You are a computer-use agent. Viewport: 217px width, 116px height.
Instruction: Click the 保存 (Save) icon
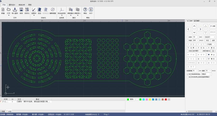pyautogui.click(x=21, y=10)
